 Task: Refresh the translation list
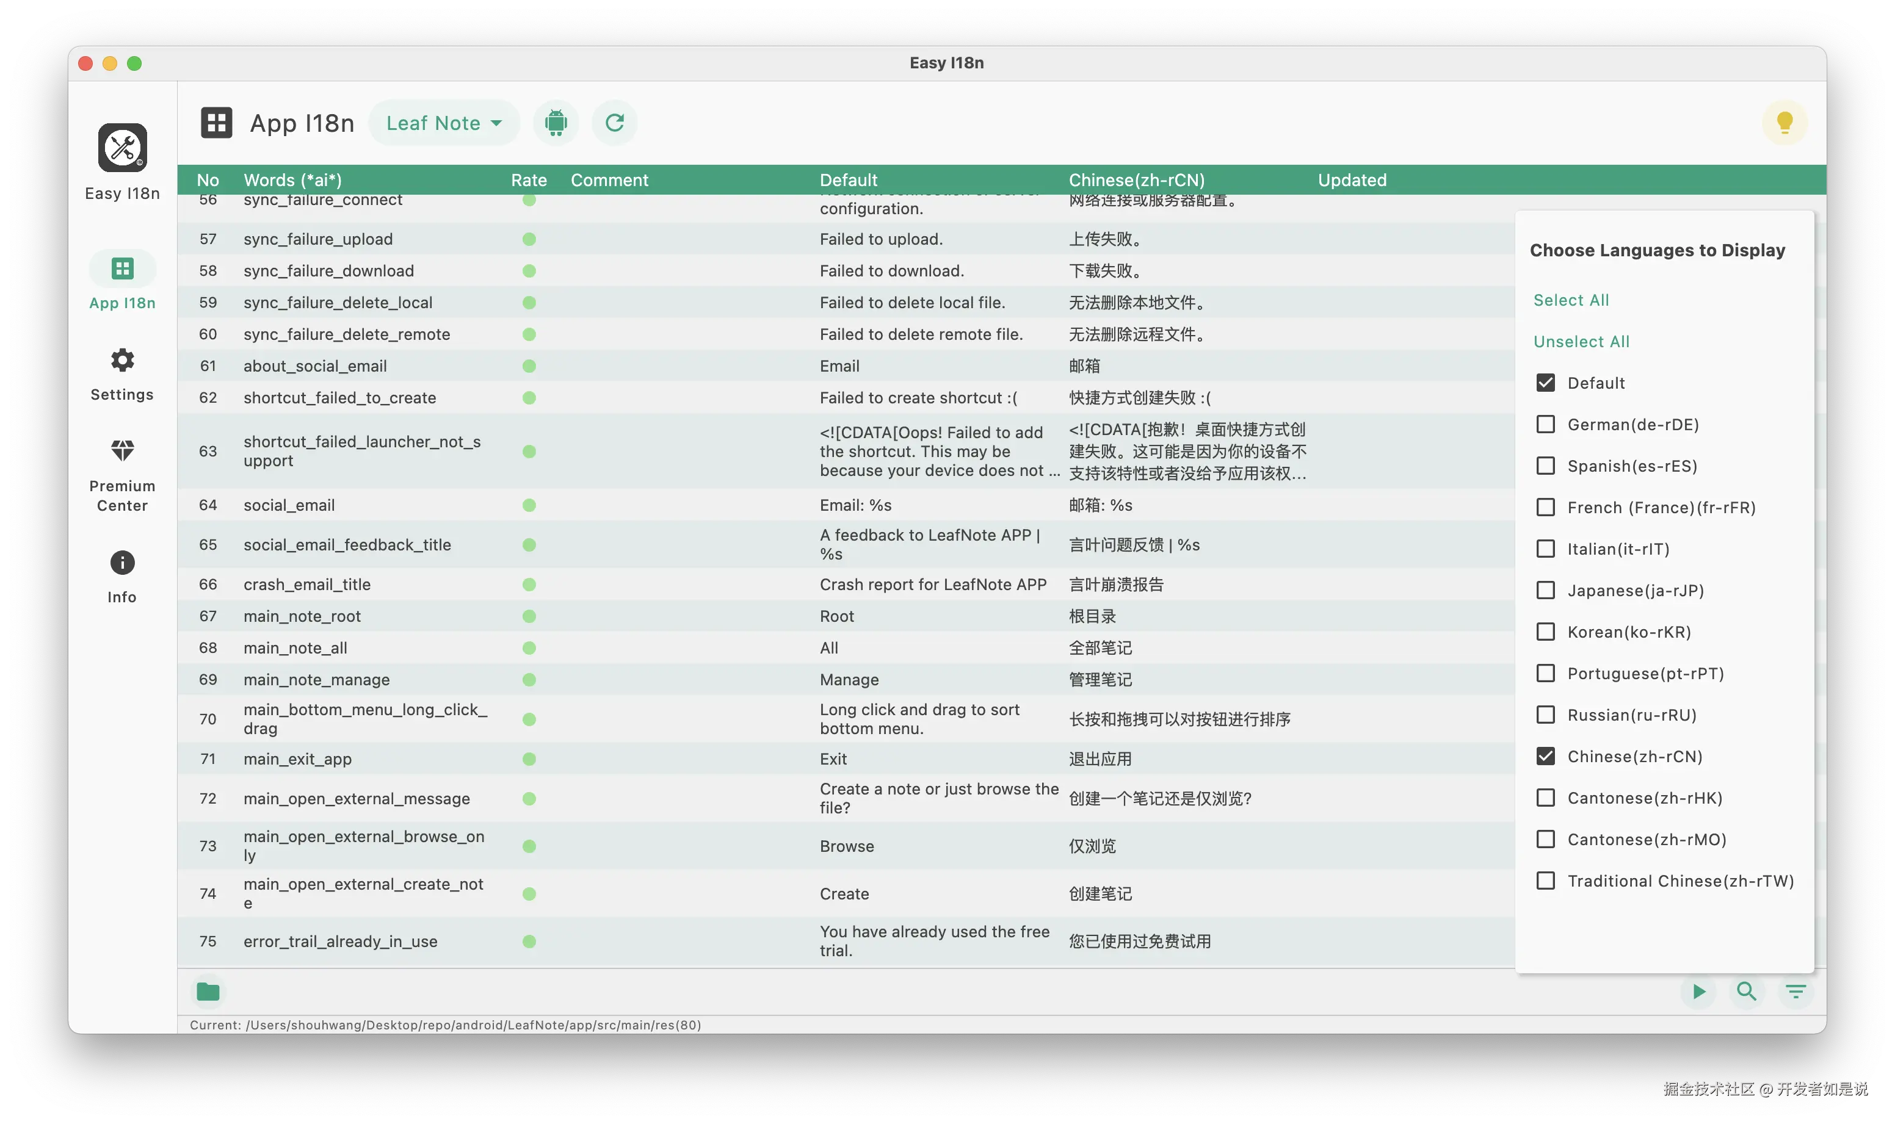click(614, 123)
